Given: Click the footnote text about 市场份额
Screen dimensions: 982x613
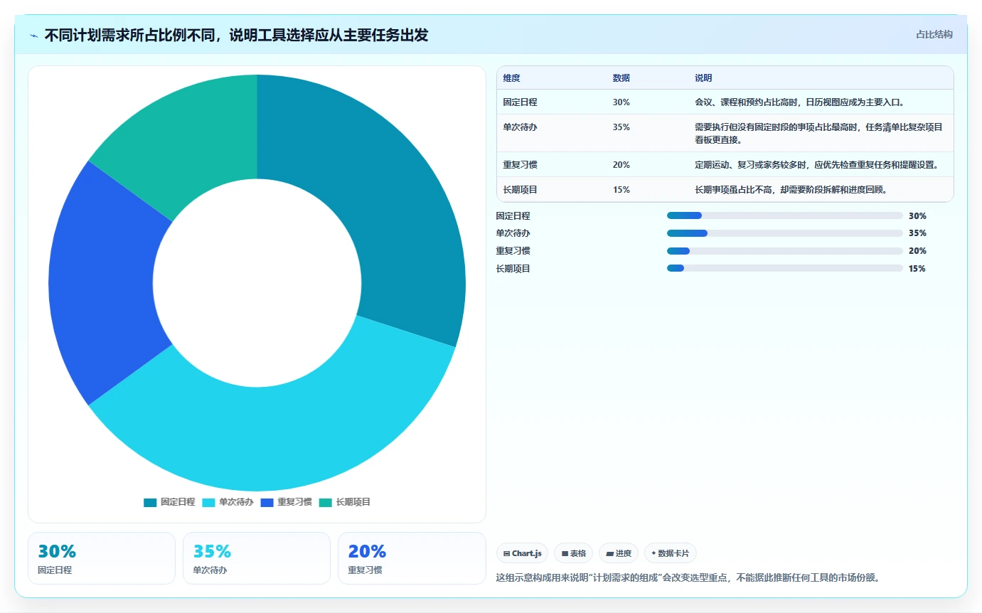Looking at the screenshot, I should coord(688,577).
